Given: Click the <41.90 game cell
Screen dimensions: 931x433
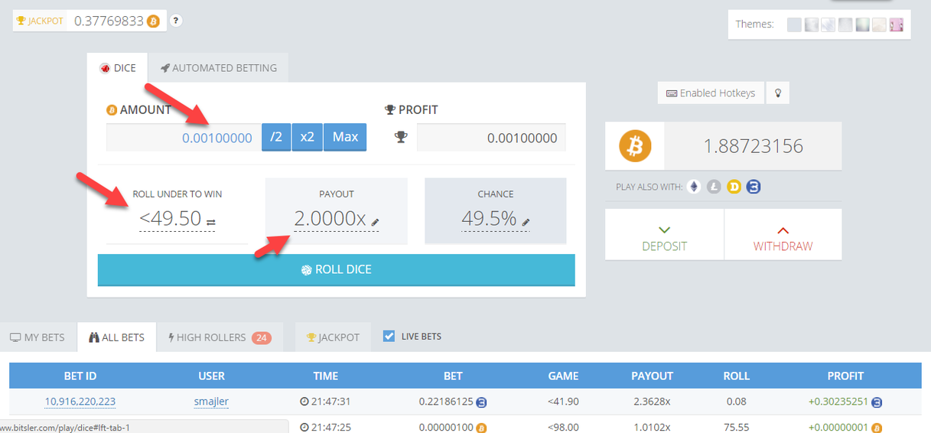Looking at the screenshot, I should coord(563,401).
